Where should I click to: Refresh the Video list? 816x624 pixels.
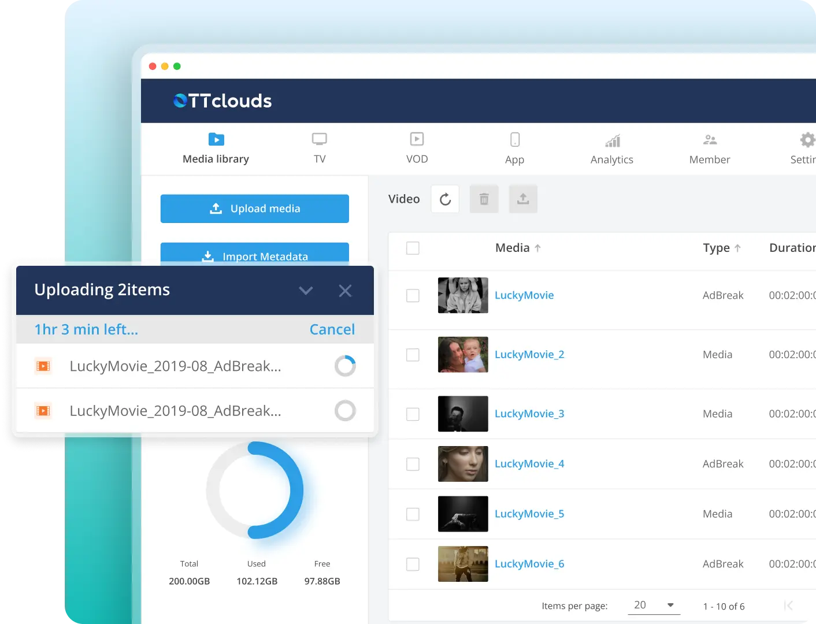click(x=444, y=199)
